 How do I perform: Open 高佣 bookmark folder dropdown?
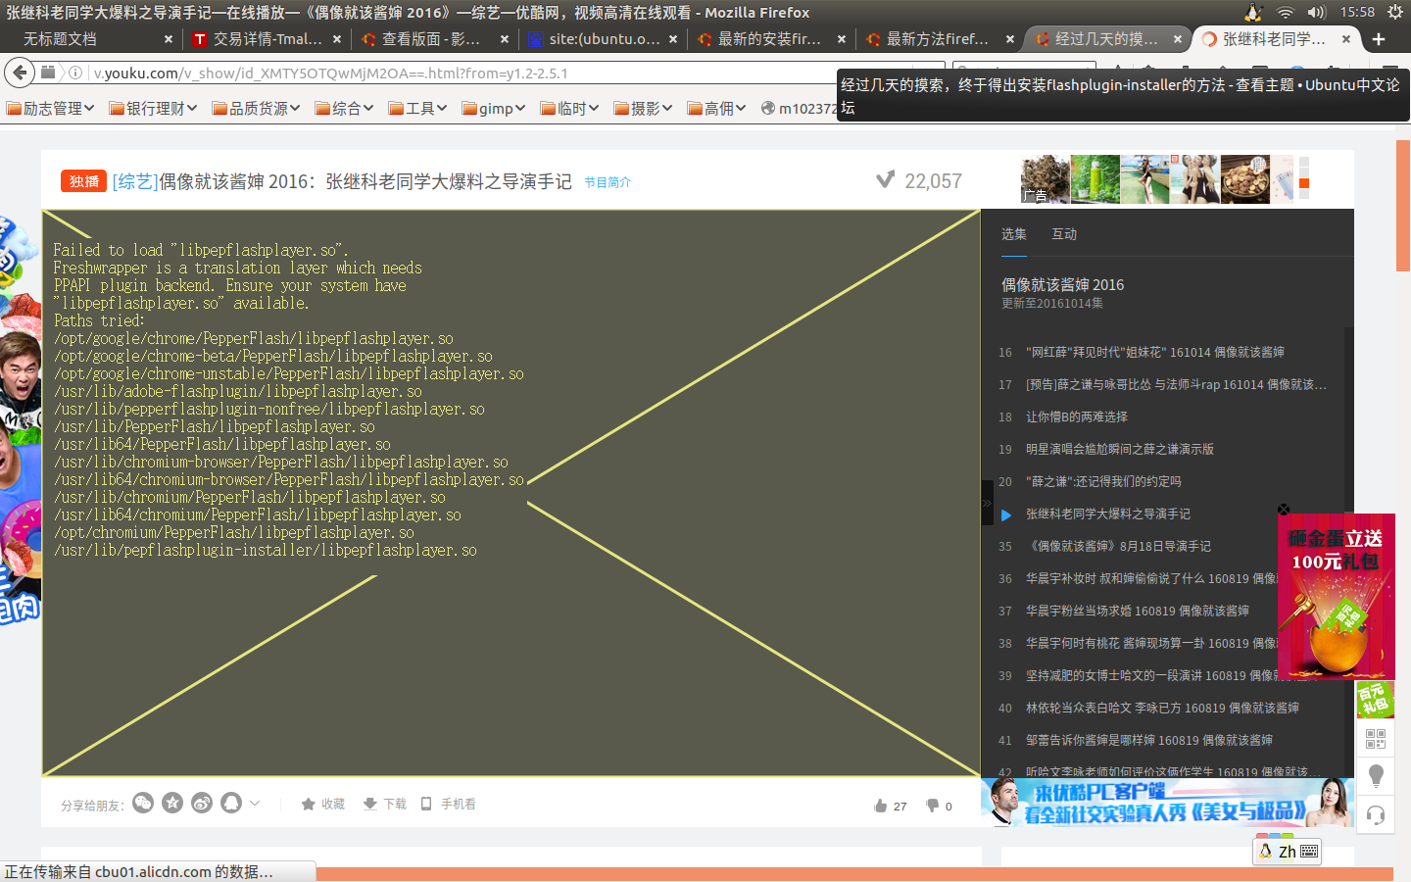point(716,108)
